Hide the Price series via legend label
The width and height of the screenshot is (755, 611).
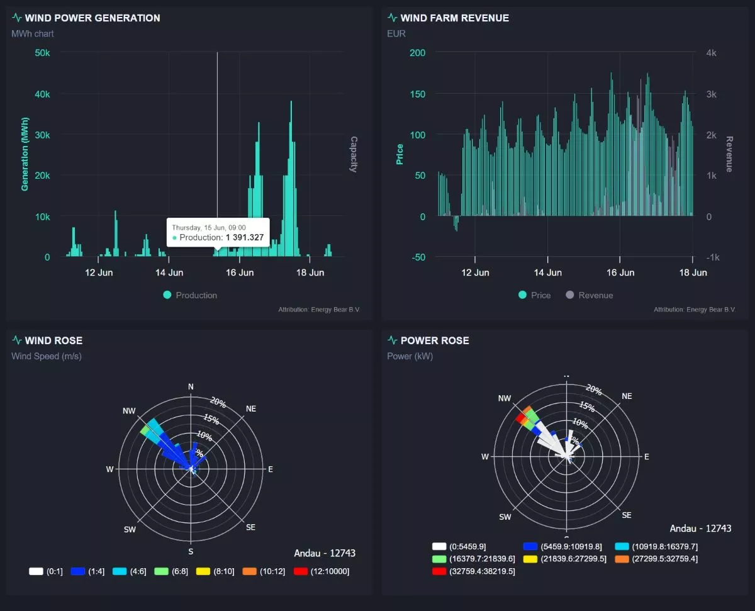pyautogui.click(x=540, y=295)
